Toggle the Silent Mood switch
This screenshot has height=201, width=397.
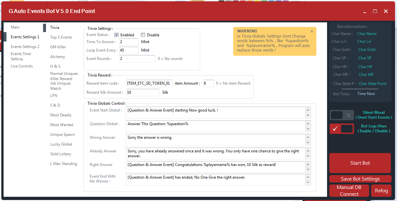point(342,115)
